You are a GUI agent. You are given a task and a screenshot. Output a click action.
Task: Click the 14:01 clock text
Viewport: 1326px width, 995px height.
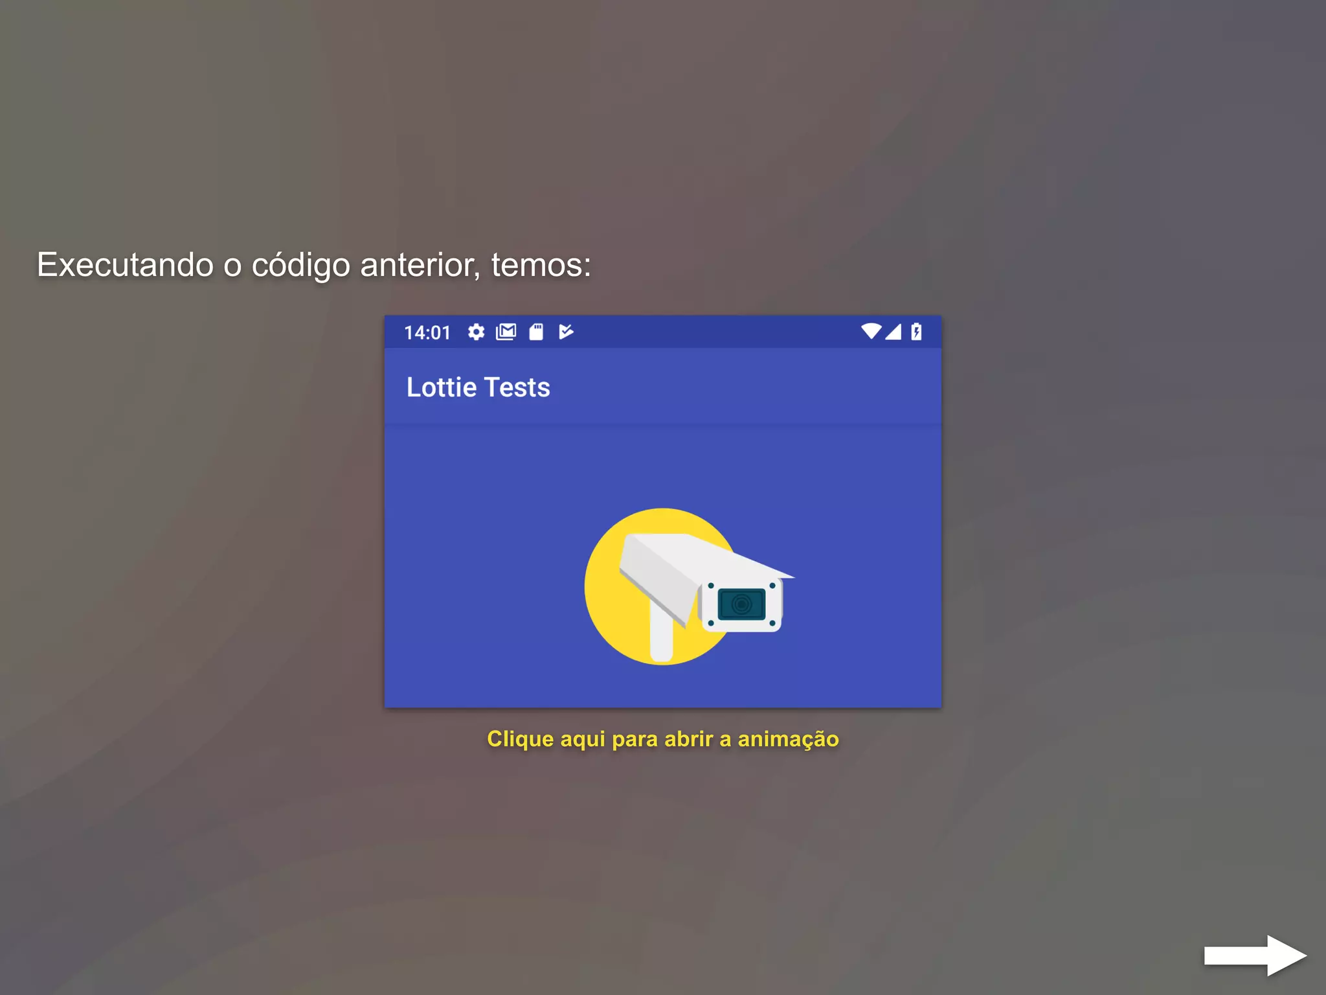(427, 333)
